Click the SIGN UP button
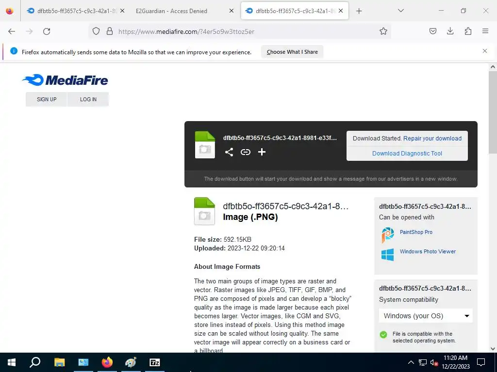 pyautogui.click(x=47, y=99)
